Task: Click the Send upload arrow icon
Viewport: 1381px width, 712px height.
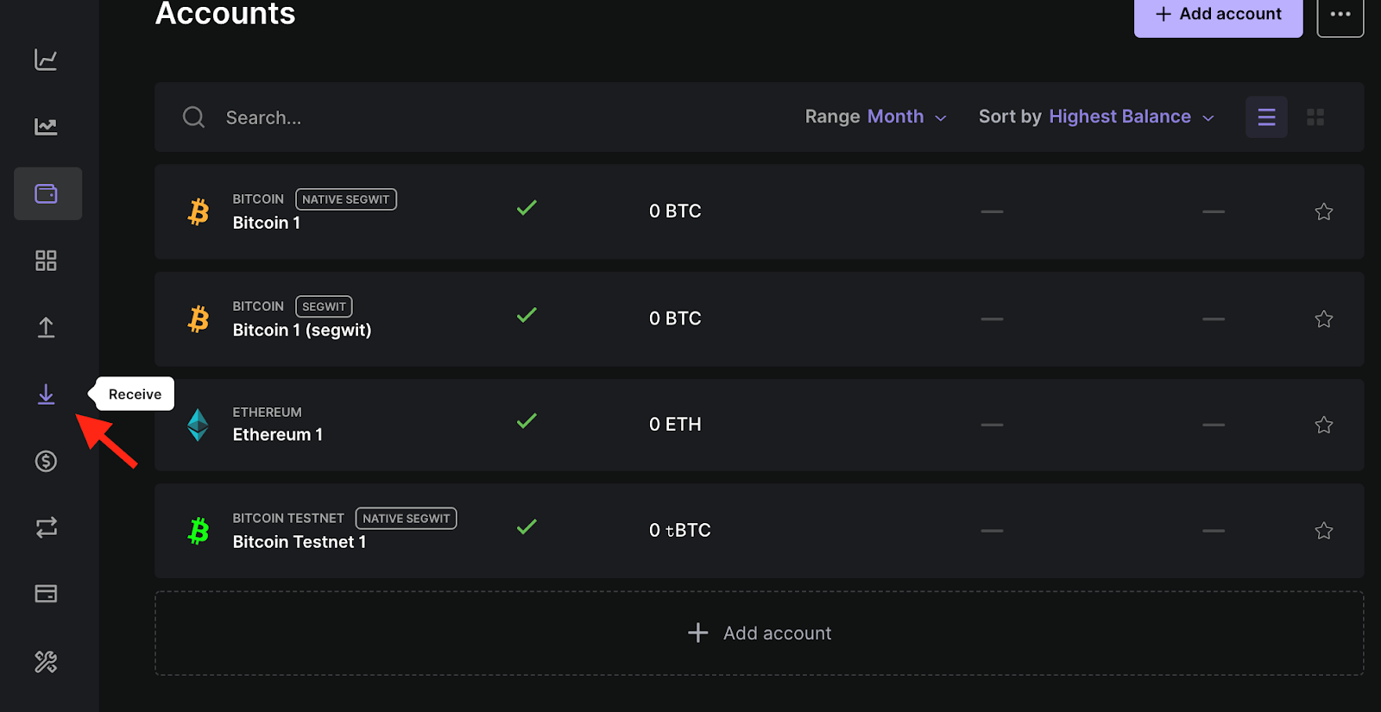Action: tap(46, 327)
